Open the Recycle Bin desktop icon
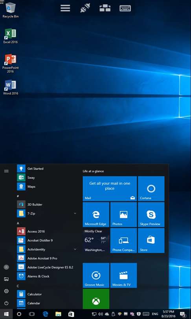 (10, 10)
